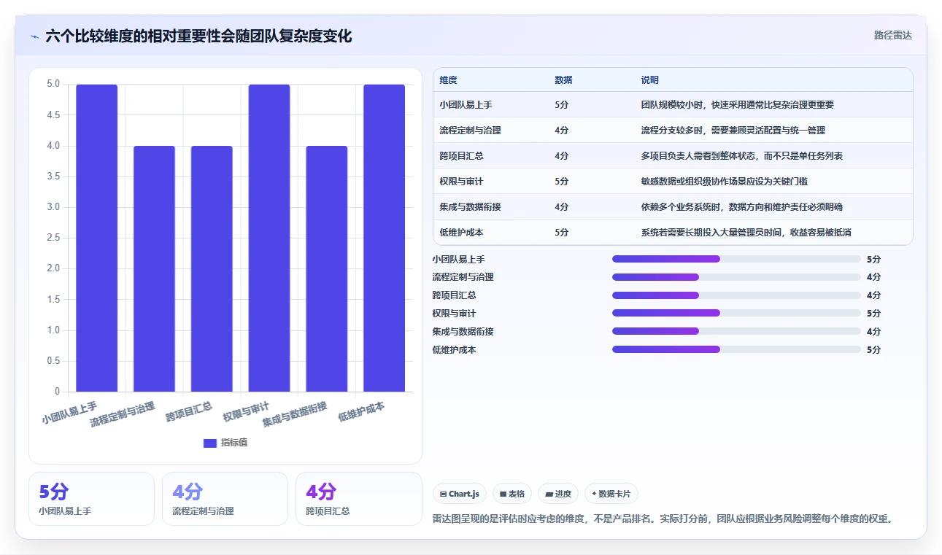Click the 说明 column header

(650, 80)
